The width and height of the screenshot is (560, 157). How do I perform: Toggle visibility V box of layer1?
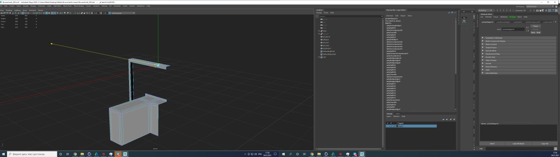387,126
